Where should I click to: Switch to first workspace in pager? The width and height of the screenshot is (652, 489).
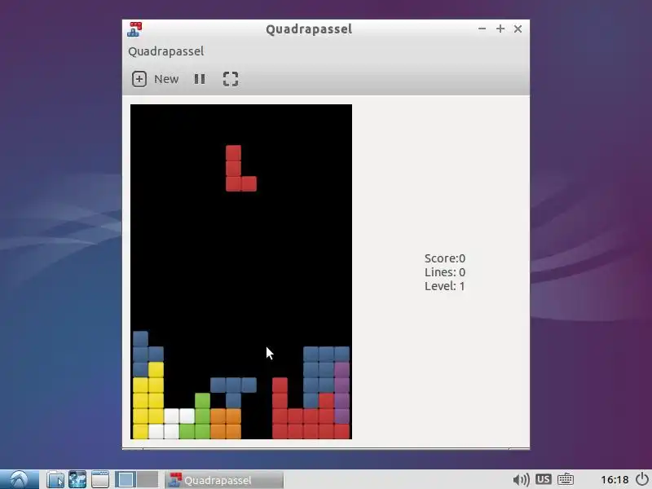tap(126, 479)
